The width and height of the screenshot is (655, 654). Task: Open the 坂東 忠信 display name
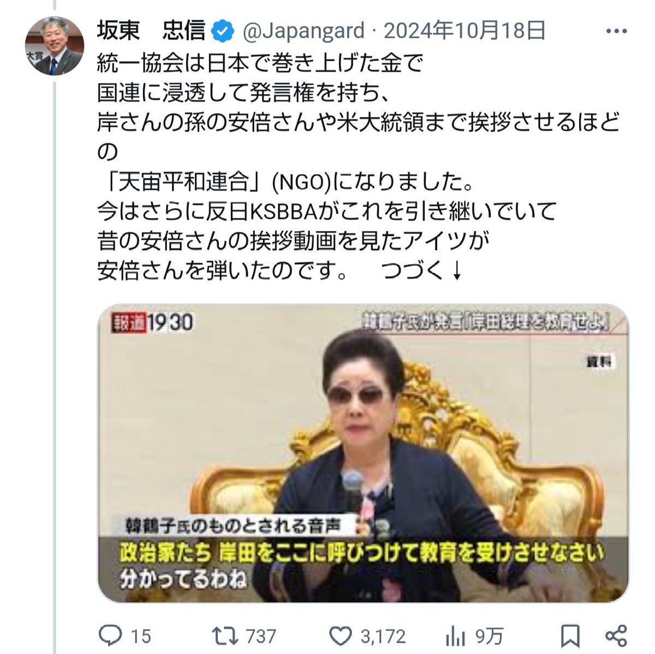click(x=151, y=31)
